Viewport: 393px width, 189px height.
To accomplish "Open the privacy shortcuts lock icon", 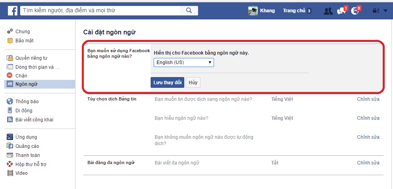I will click(376, 11).
